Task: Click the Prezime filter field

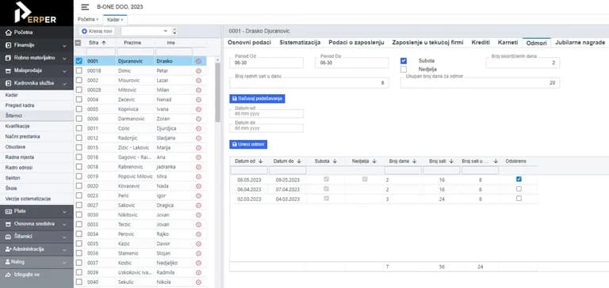Action: (135, 52)
